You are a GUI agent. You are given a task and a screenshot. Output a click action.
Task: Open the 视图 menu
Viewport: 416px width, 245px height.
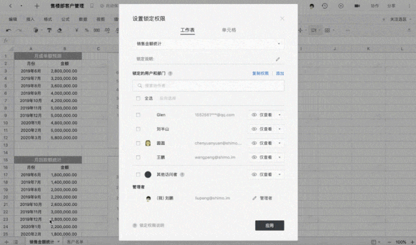tap(100, 19)
